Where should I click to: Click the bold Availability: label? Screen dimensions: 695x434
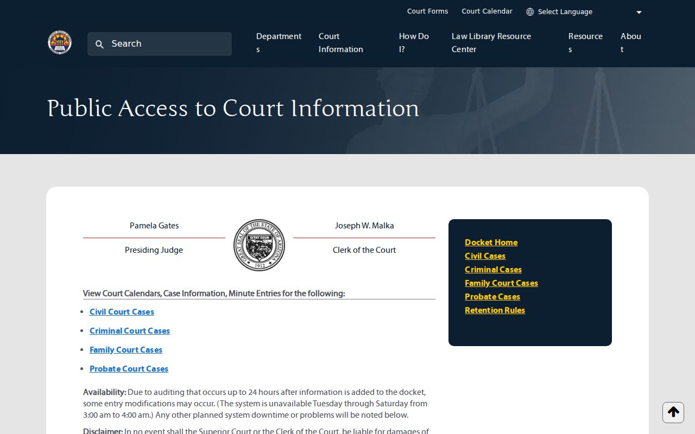tap(104, 392)
